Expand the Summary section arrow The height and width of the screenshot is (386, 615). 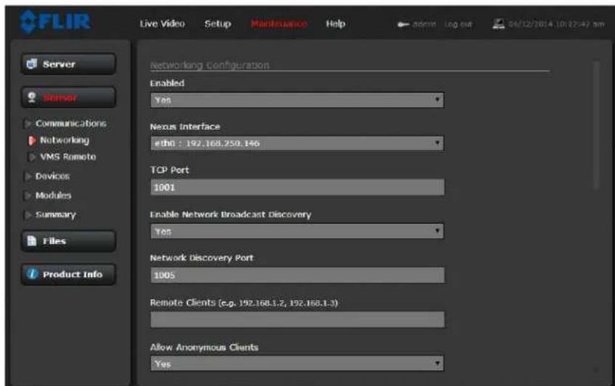click(x=28, y=214)
